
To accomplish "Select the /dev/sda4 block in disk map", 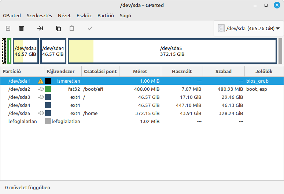I will point(53,51).
